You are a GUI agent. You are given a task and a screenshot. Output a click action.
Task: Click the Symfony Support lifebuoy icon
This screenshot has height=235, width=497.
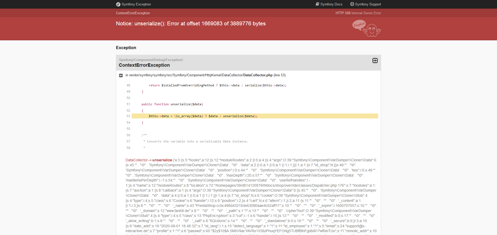(x=352, y=4)
